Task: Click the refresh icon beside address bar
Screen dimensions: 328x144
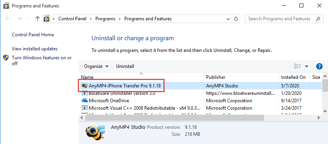Action: (x=236, y=19)
